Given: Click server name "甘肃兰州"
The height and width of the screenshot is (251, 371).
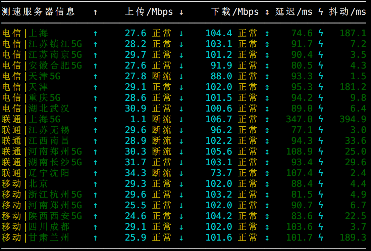Looking at the screenshot, I should 49,238.
